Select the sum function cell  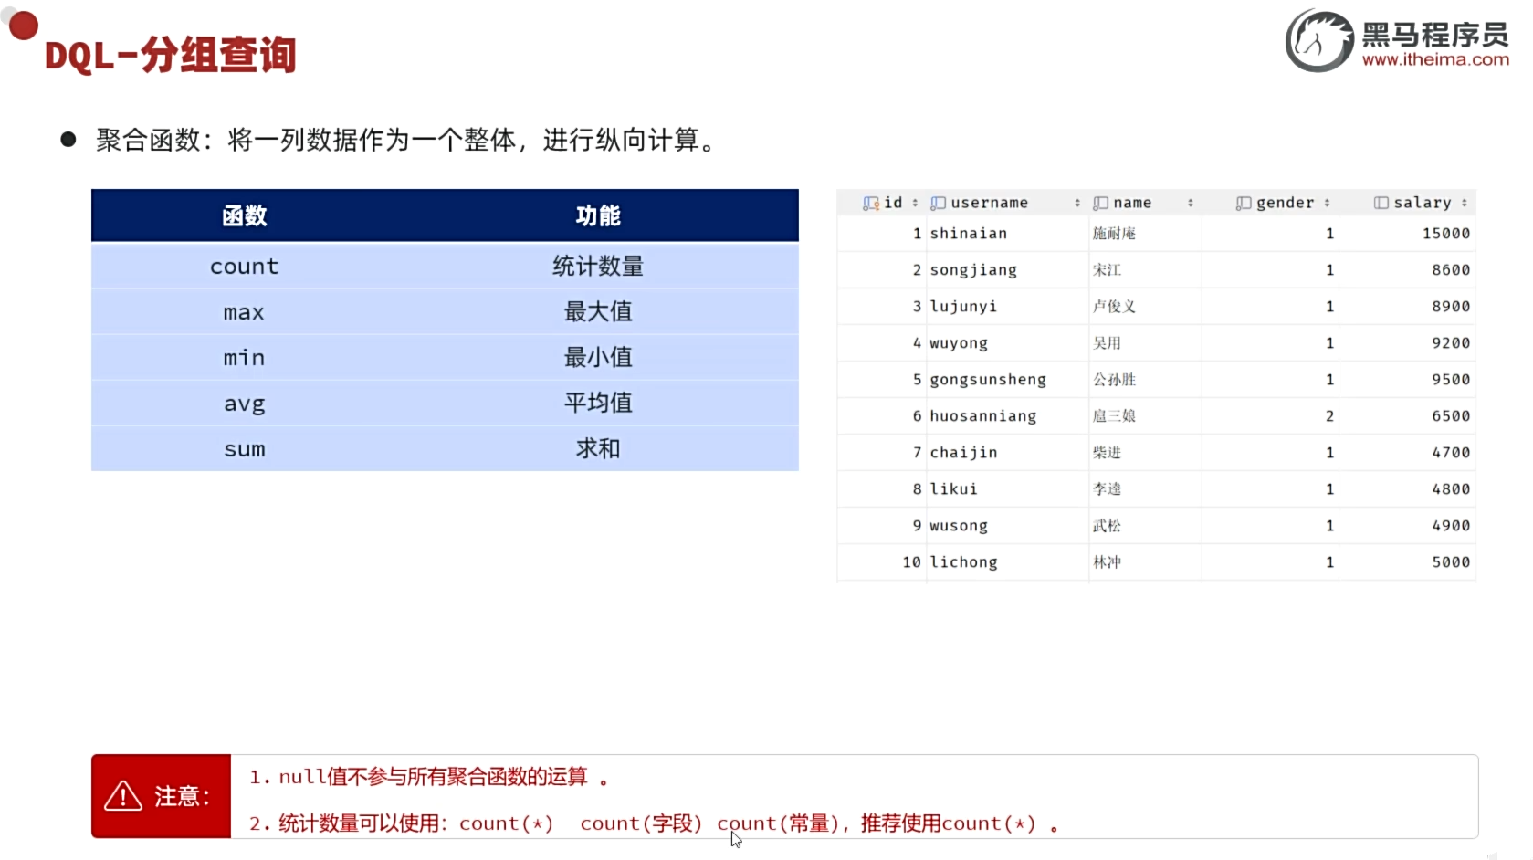pos(245,449)
